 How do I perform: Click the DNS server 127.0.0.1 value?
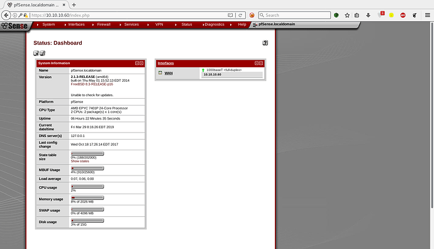[78, 136]
